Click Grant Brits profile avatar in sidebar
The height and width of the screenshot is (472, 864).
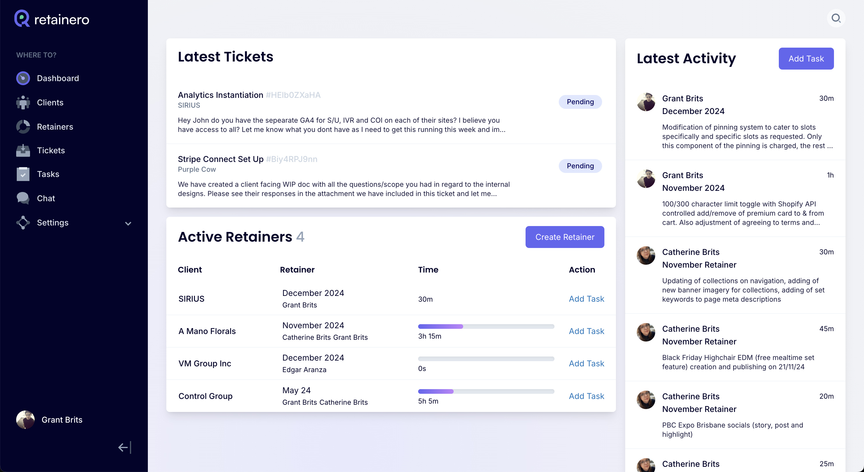pos(25,420)
